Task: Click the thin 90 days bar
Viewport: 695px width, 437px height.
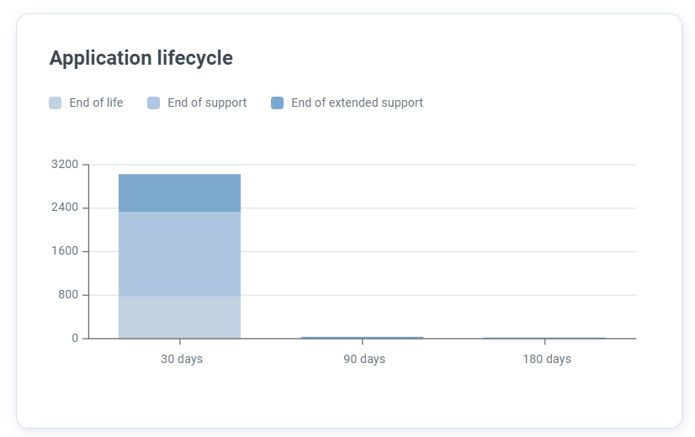Action: click(362, 338)
